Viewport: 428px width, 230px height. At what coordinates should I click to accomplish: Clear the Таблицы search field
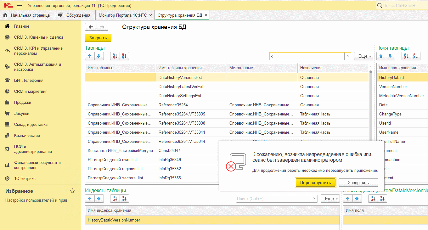[x=347, y=56]
